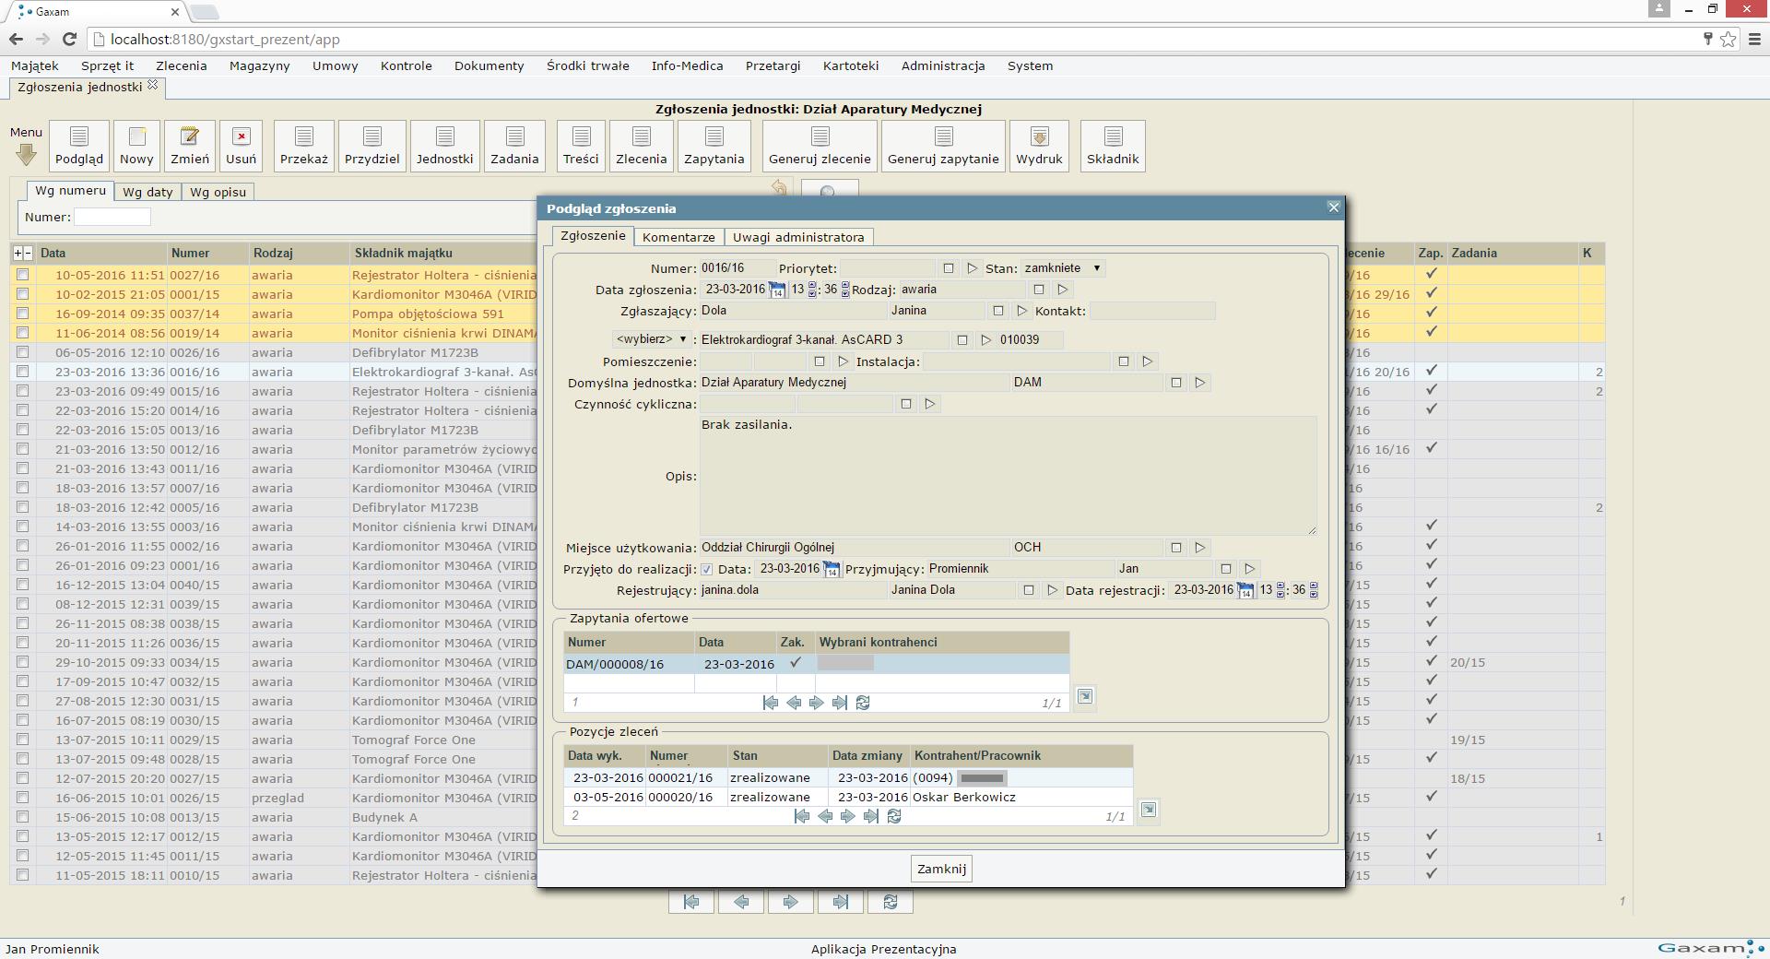This screenshot has height=959, width=1770.
Task: Open the <wybierz> dropdown
Action: point(651,339)
